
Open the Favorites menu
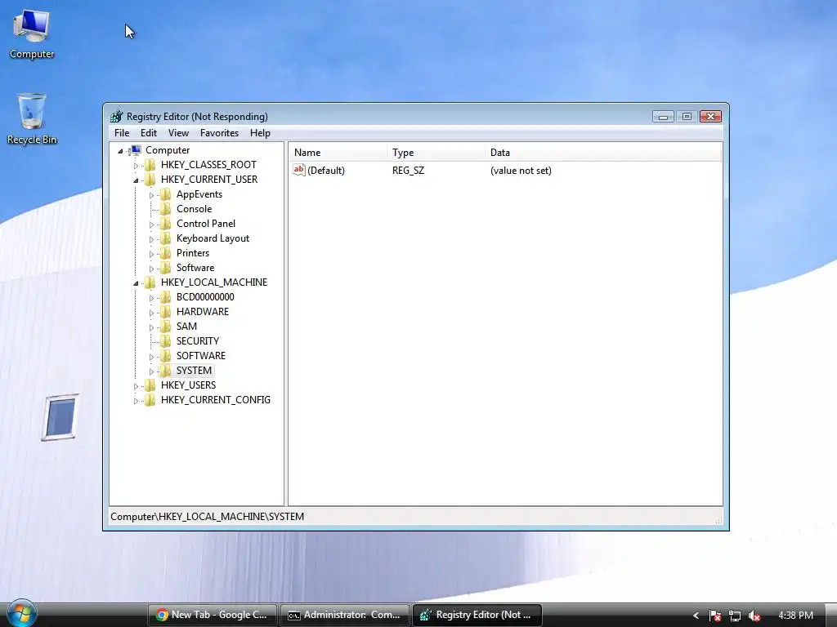[x=219, y=133]
